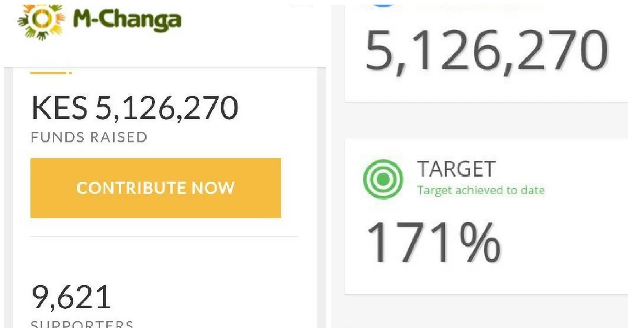The width and height of the screenshot is (628, 328).
Task: Select the 9,621 supporters count
Action: tap(71, 297)
